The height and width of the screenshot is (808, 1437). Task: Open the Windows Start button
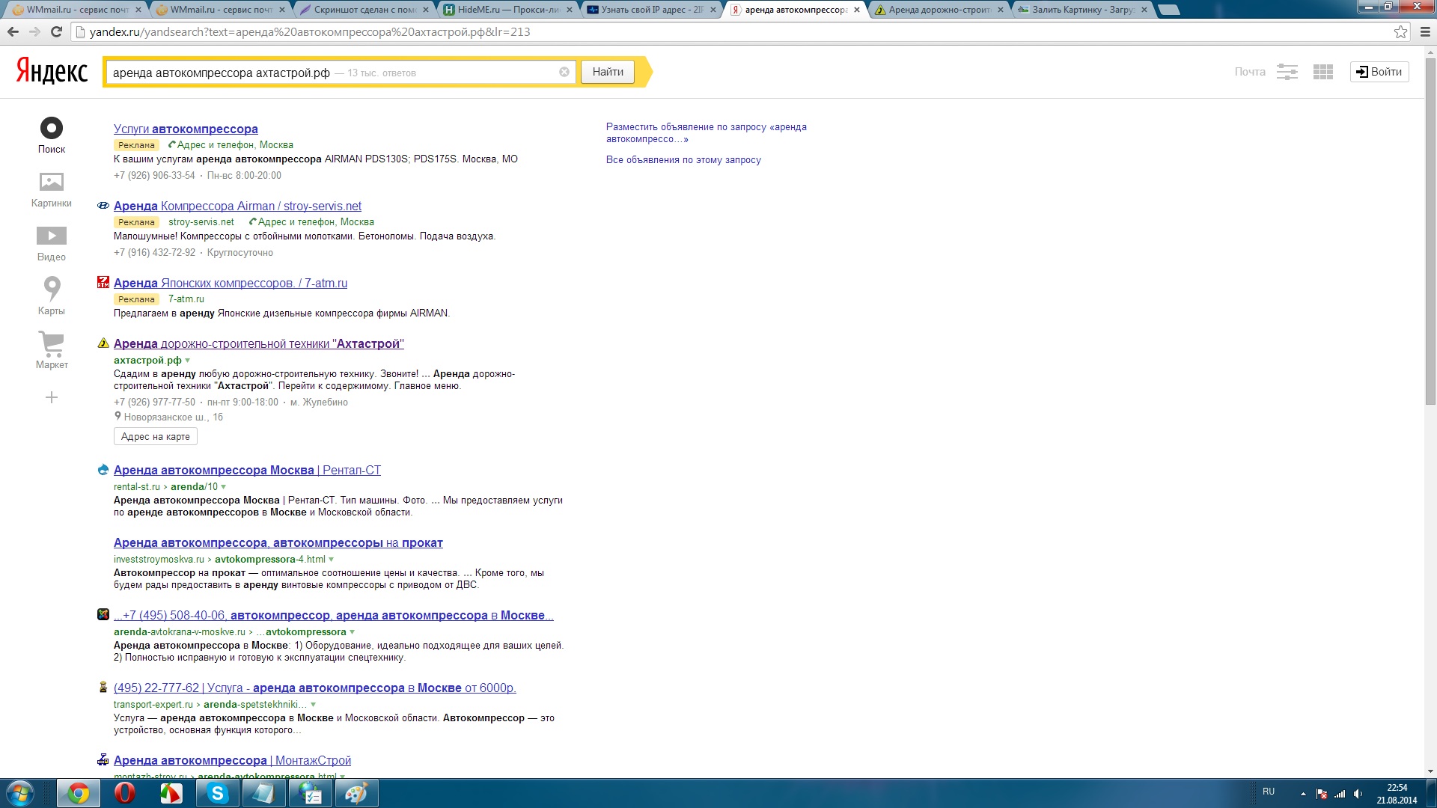coord(19,793)
